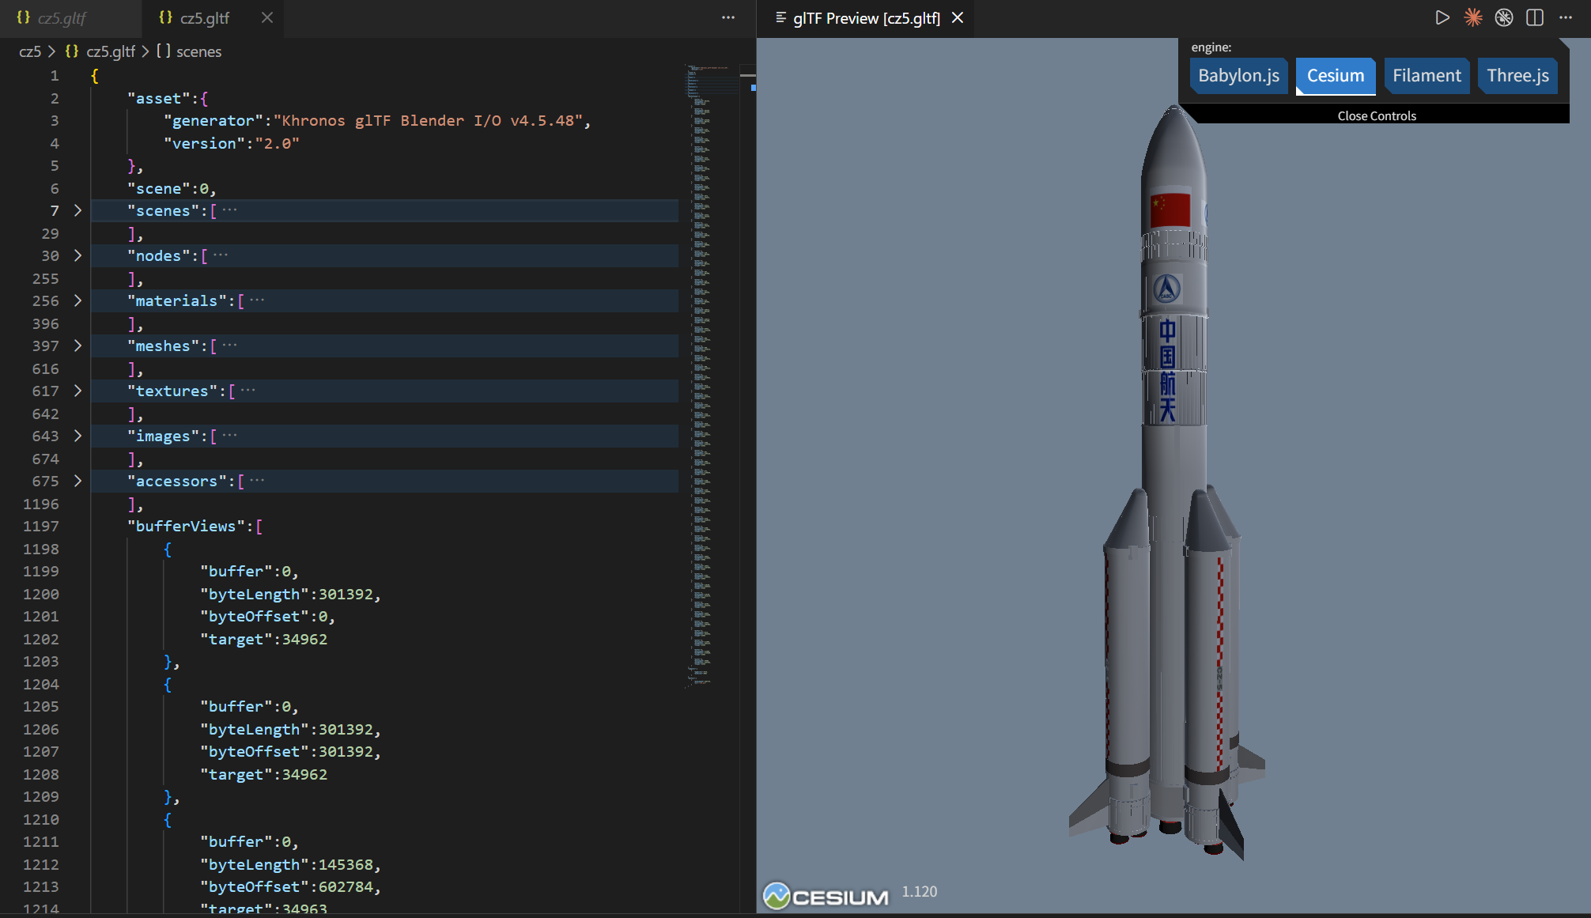Unfold the "accessors" array chevron
The height and width of the screenshot is (918, 1591).
(x=77, y=482)
